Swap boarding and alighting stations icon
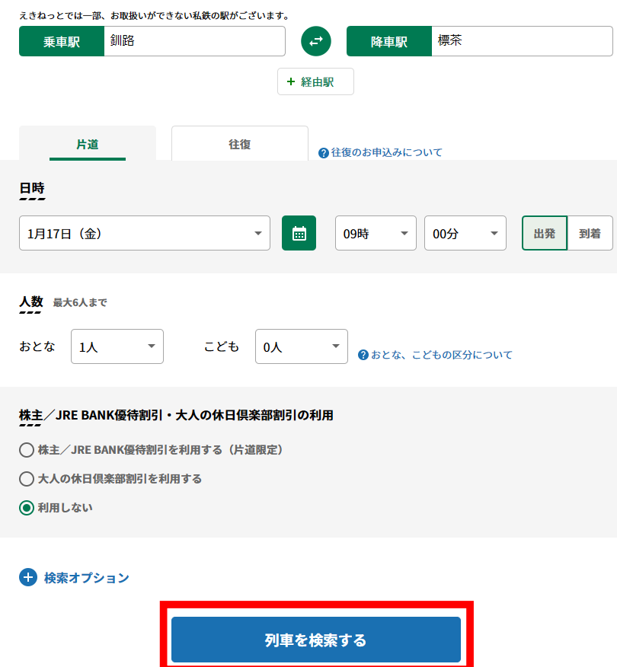Viewport: 617px width, 667px height. tap(315, 41)
